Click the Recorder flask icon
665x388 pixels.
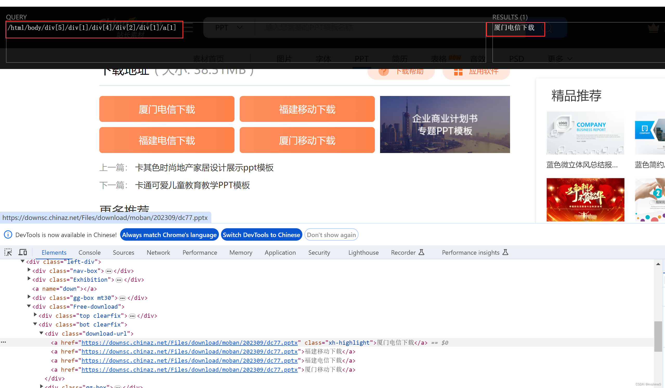[x=421, y=252]
